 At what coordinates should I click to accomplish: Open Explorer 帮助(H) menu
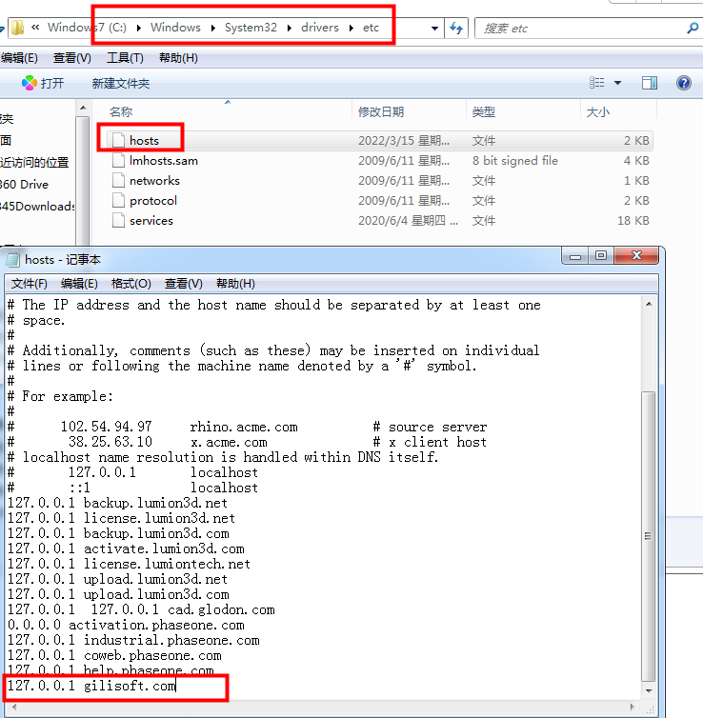[x=178, y=58]
